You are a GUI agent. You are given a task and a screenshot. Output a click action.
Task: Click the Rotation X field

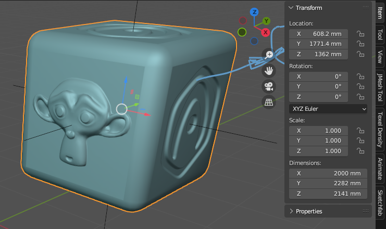[x=318, y=77]
